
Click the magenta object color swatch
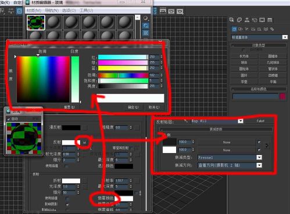click(x=282, y=96)
